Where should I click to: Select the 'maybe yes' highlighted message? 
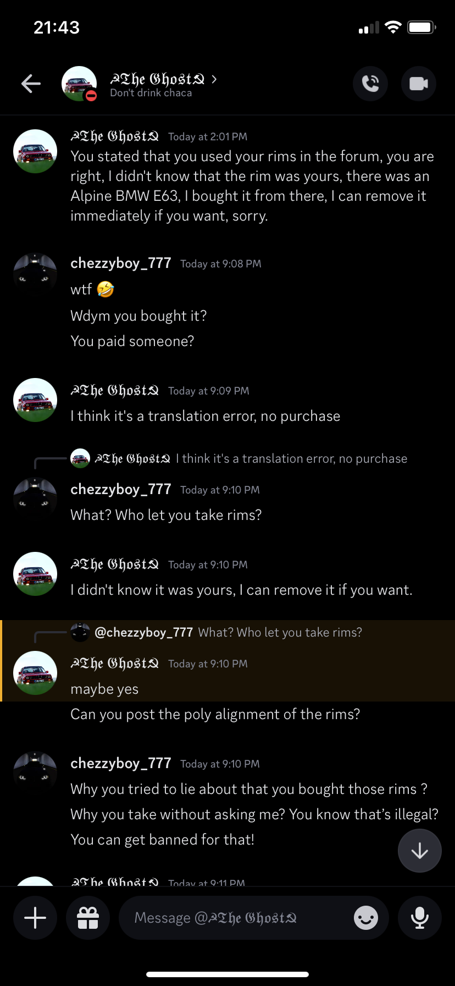pos(104,689)
